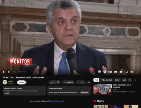Open the more actions three-dot menu

click(89, 82)
